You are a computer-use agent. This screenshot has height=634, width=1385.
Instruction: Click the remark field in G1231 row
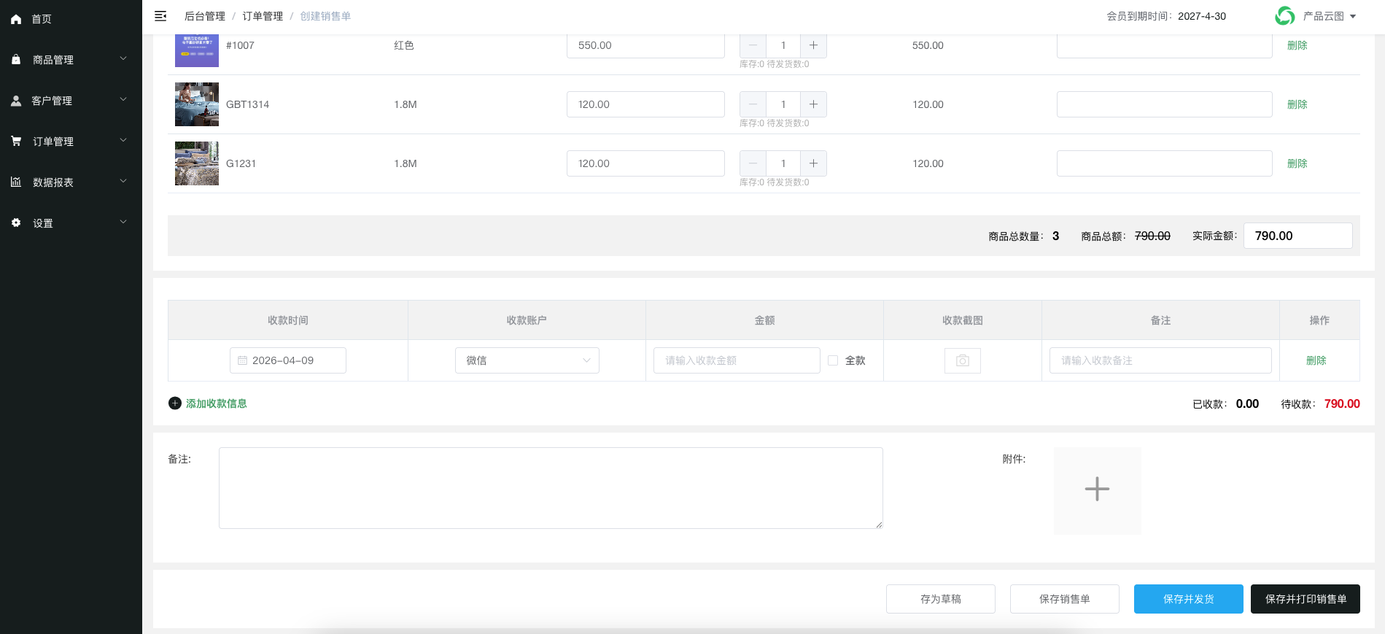(x=1165, y=163)
